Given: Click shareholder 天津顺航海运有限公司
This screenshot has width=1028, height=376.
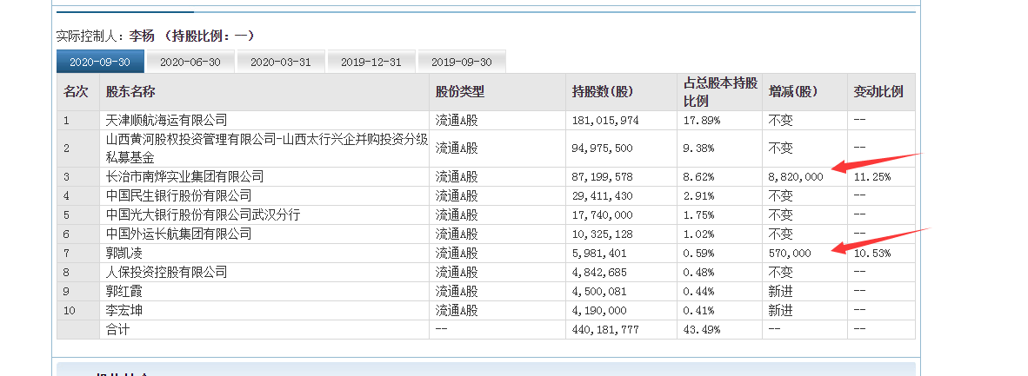Looking at the screenshot, I should (x=166, y=121).
